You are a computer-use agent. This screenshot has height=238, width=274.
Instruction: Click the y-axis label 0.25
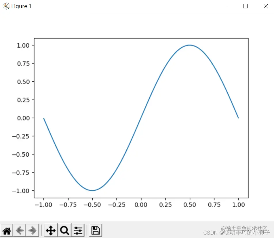click(23, 100)
